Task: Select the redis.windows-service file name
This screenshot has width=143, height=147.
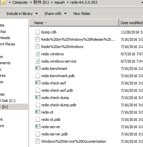Action: pyautogui.click(x=59, y=61)
